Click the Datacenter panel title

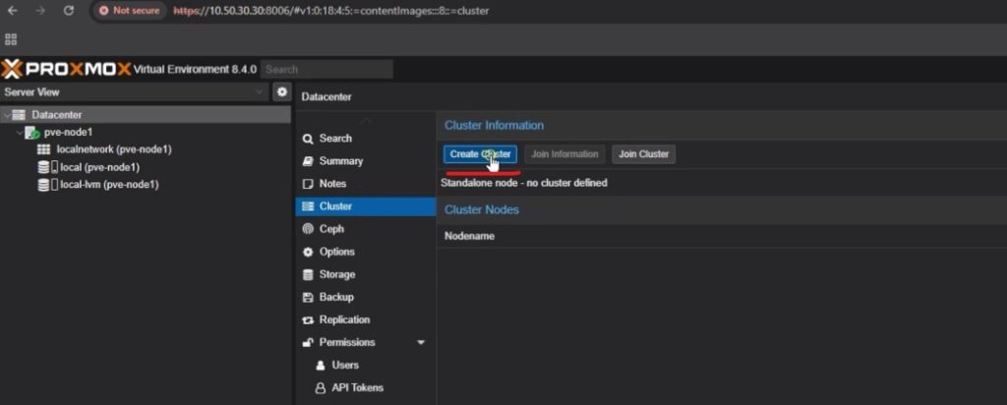point(326,97)
